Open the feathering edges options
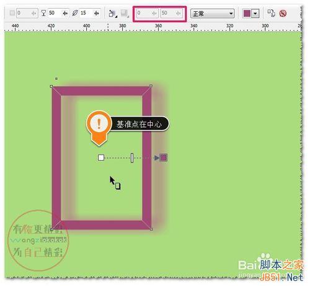The image size is (310, 286). tap(125, 14)
